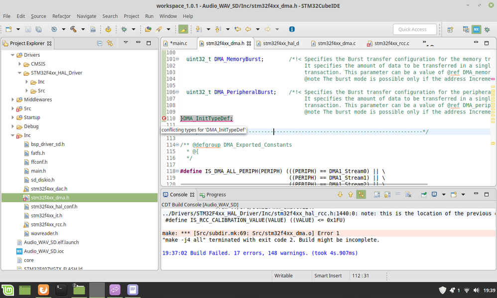This screenshot has width=497, height=298.
Task: Switch to the MX Device Configuration perspective
Action: coord(476,29)
